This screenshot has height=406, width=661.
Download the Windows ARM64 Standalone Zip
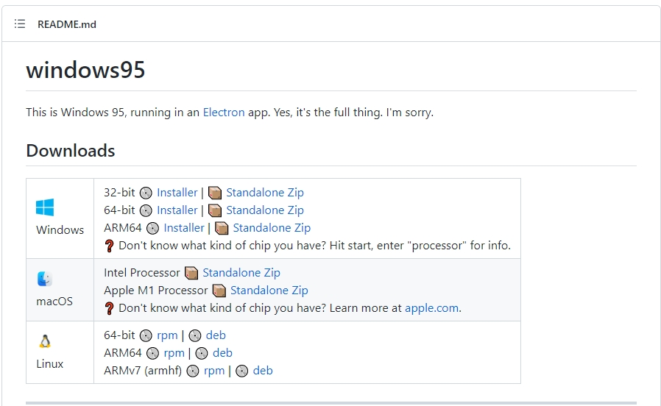click(x=272, y=228)
